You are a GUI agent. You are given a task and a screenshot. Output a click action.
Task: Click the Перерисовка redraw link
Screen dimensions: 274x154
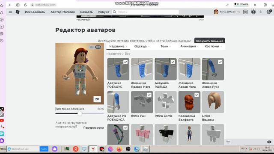point(93,127)
